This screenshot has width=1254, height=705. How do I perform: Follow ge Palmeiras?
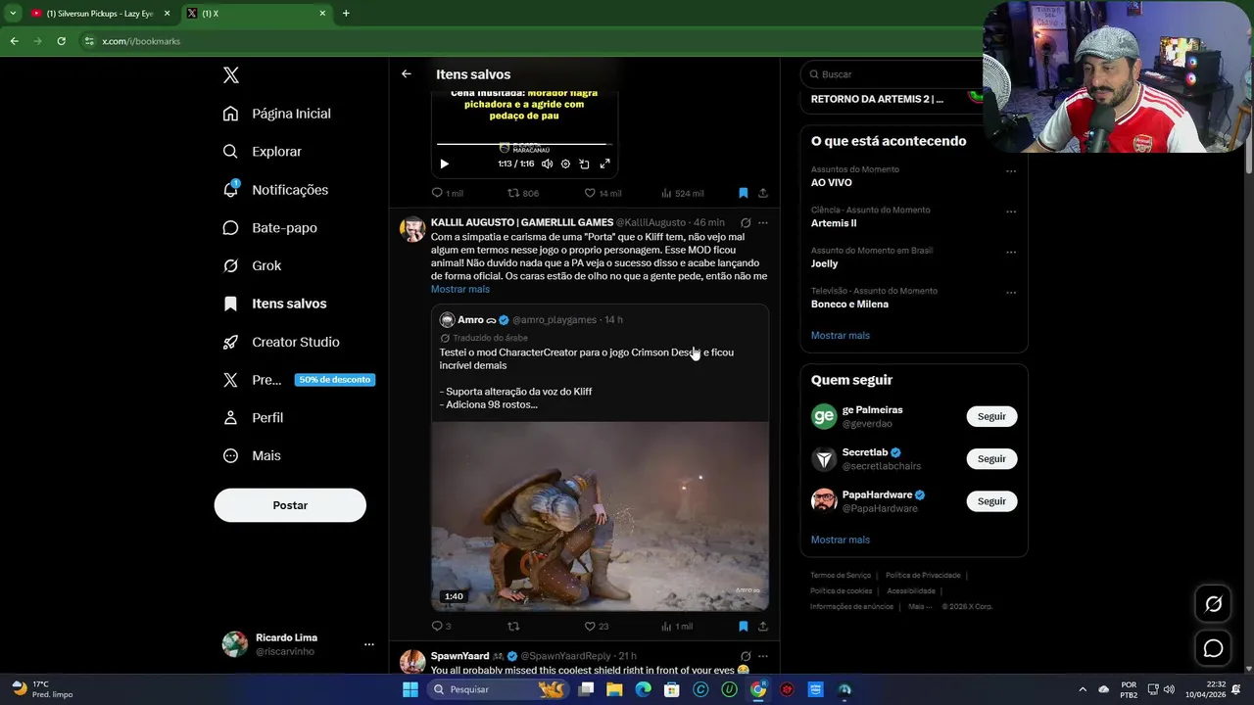[x=991, y=416]
